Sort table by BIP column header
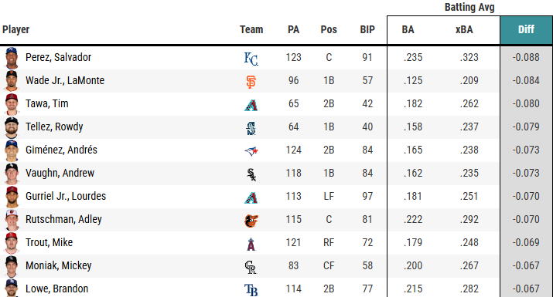This screenshot has height=297, width=553. point(367,29)
